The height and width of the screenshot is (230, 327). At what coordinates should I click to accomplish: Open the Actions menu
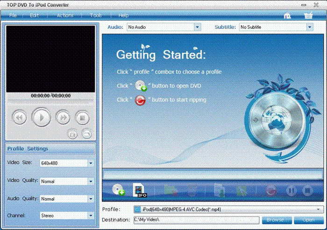point(65,15)
